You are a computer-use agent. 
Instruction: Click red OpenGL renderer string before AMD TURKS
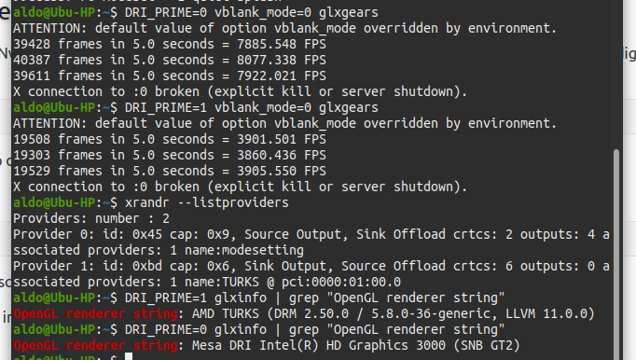pos(95,313)
